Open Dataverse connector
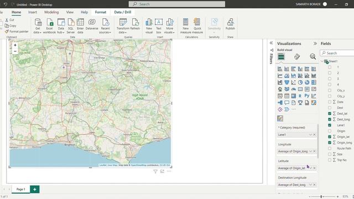354x199 pixels. (92, 24)
